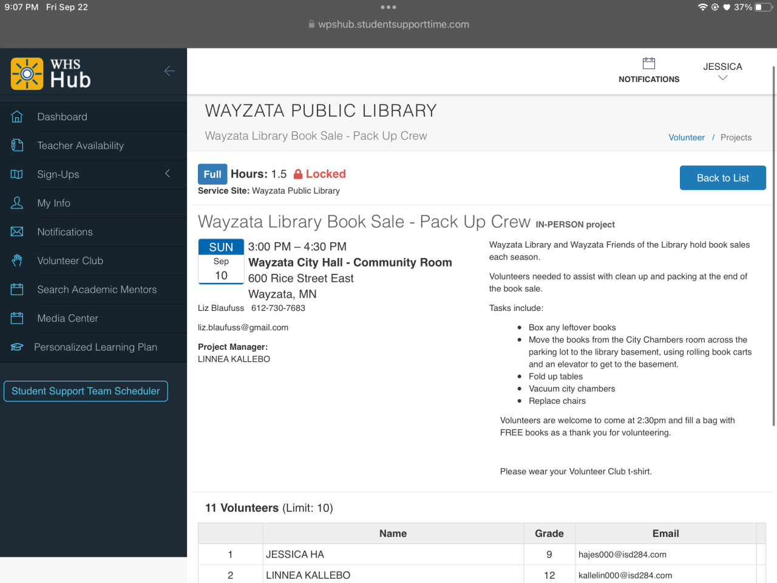Click the Sign-Ups book icon
777x583 pixels.
tap(17, 174)
